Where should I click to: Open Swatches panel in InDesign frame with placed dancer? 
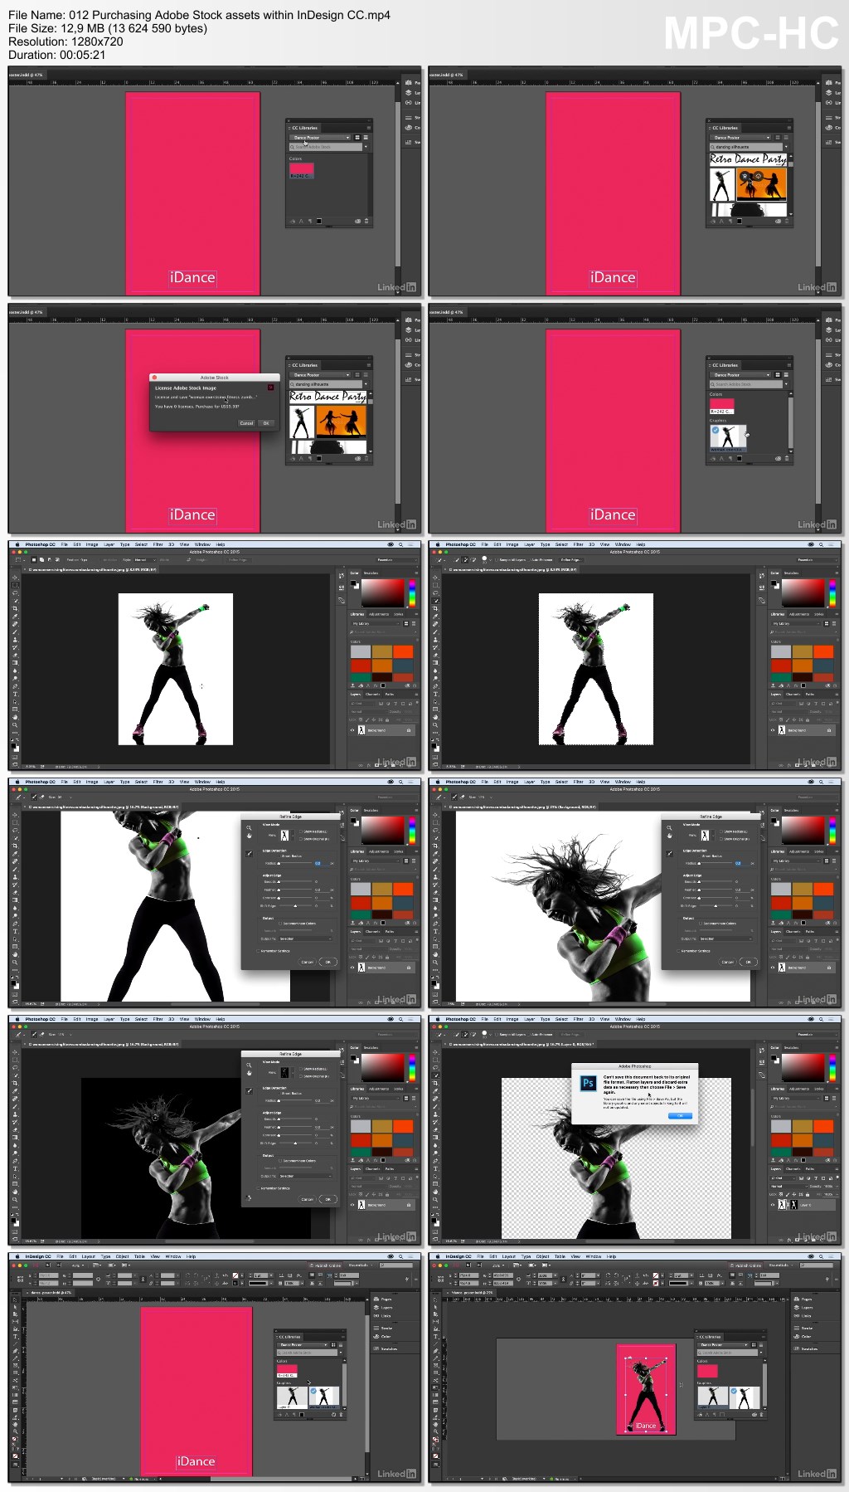click(x=805, y=1348)
